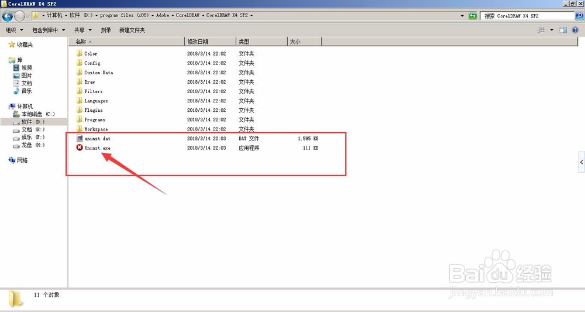Open 娱乐 (F:) drive in sidebar
Screen dimensions: 585x312
tap(29, 137)
